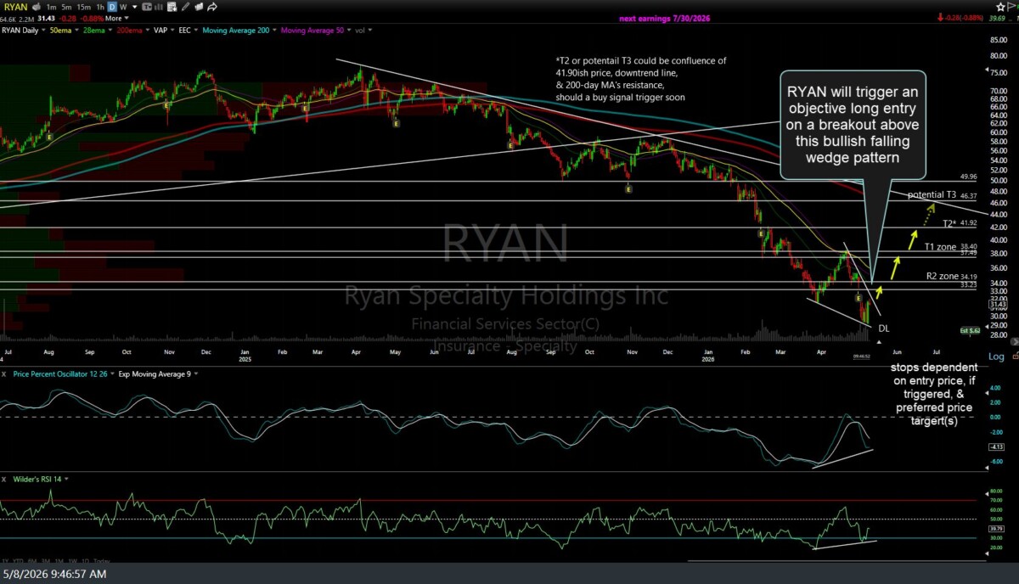Open the VAP indicator menu

tap(173, 31)
